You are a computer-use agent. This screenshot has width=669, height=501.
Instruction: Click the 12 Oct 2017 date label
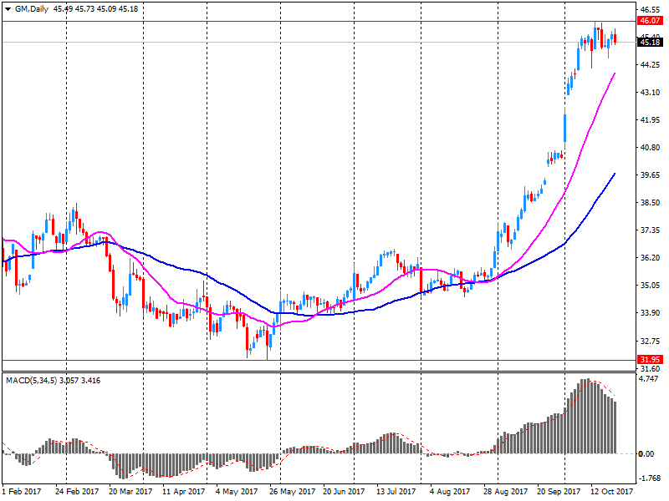pyautogui.click(x=612, y=492)
